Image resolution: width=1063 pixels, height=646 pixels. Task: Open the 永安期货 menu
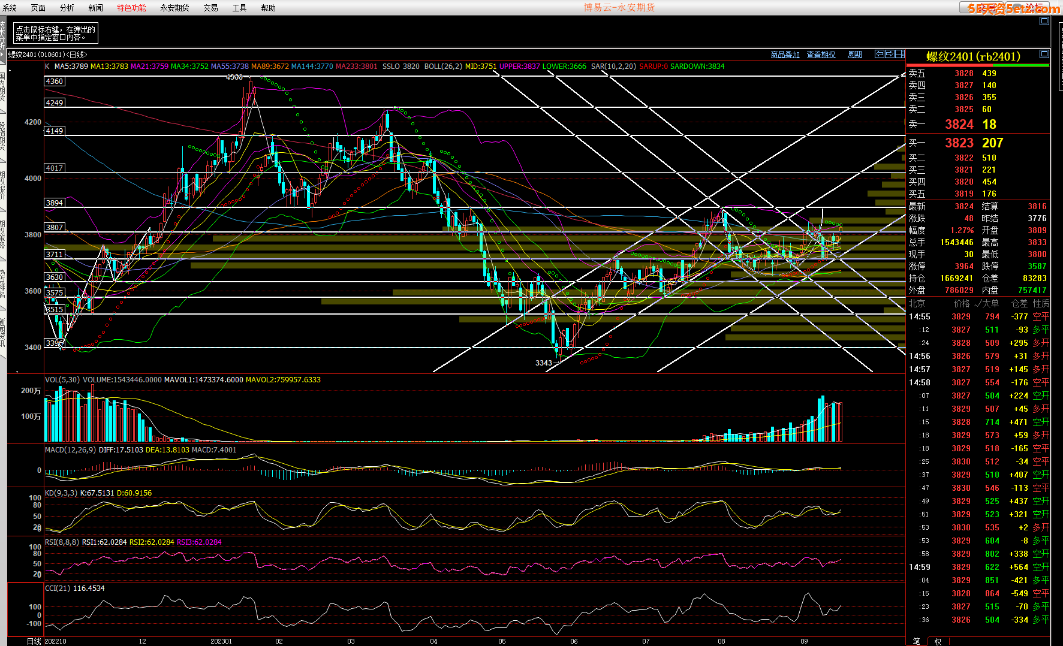(174, 8)
